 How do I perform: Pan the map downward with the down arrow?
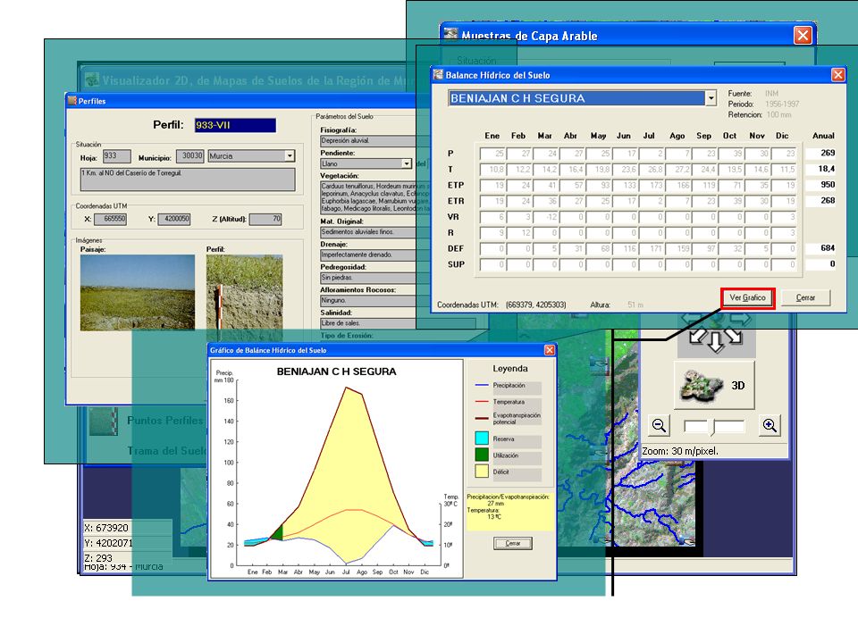(x=716, y=342)
